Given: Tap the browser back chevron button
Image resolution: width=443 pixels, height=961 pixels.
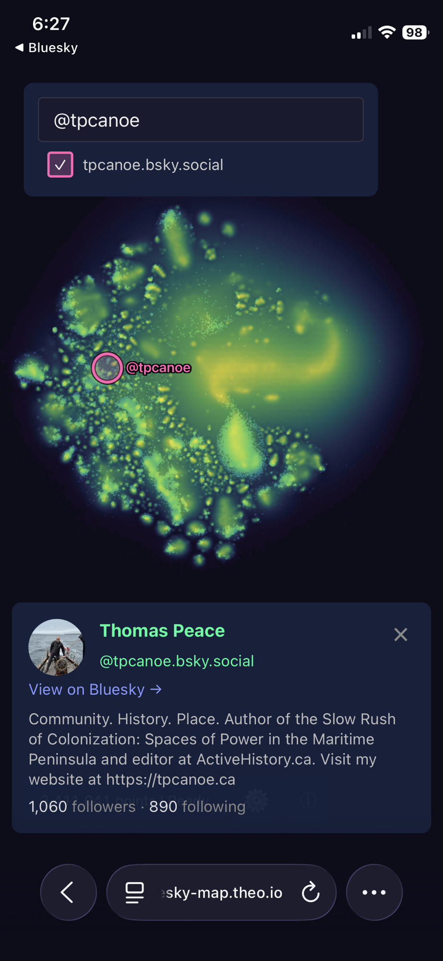Looking at the screenshot, I should click(68, 892).
